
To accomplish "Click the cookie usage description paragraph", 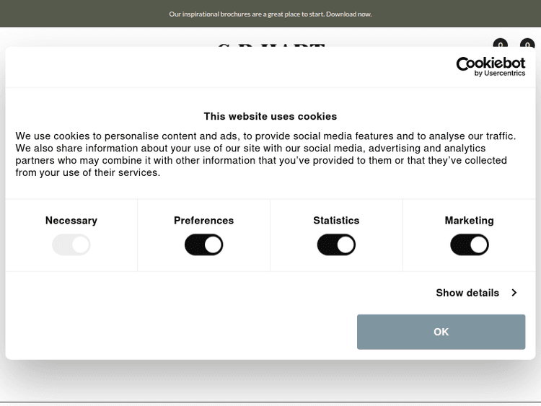I will point(266,154).
